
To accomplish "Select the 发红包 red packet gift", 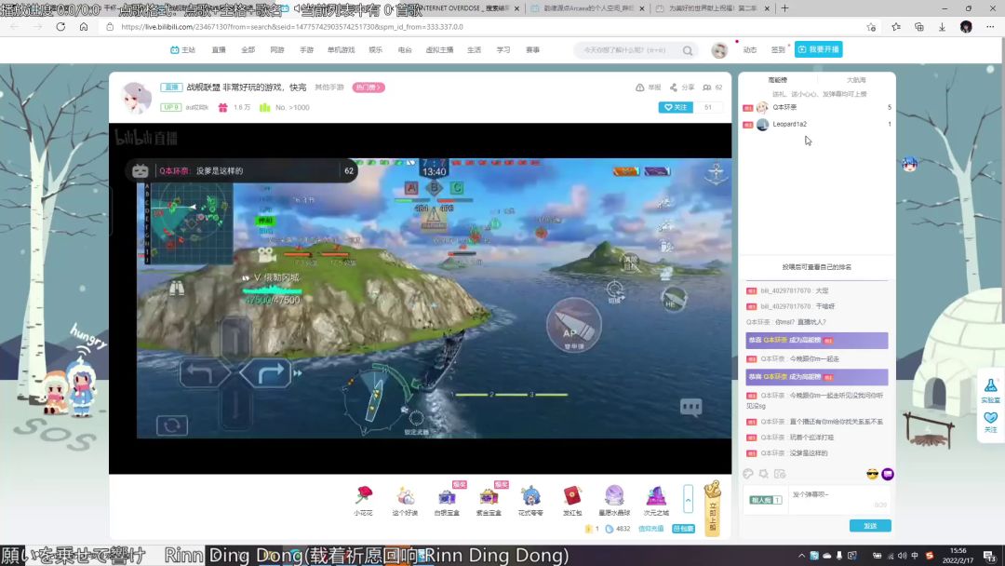I will point(572,501).
